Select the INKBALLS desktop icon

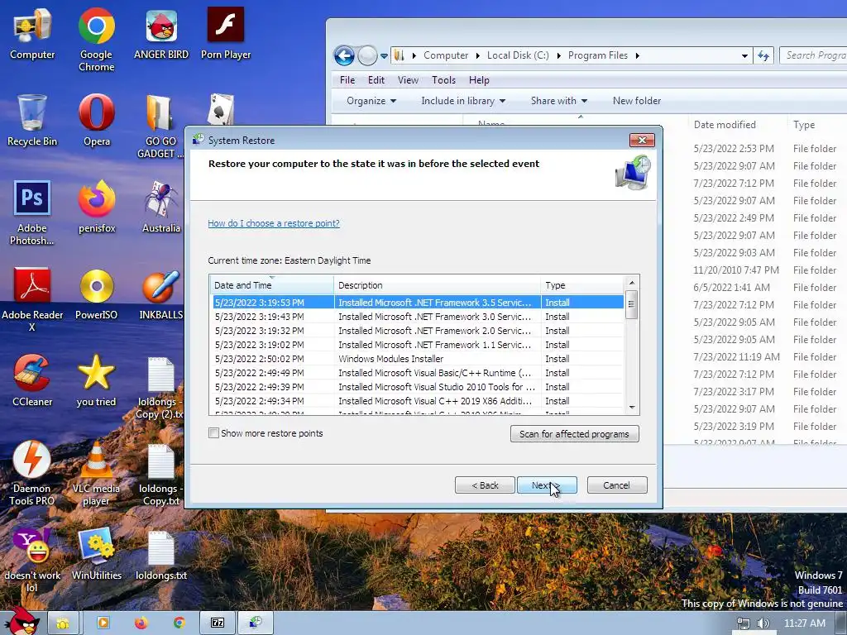coord(161,294)
